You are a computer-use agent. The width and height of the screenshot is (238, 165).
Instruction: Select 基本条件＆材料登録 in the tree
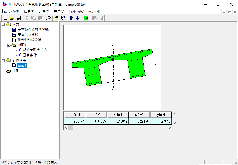coord(33,30)
